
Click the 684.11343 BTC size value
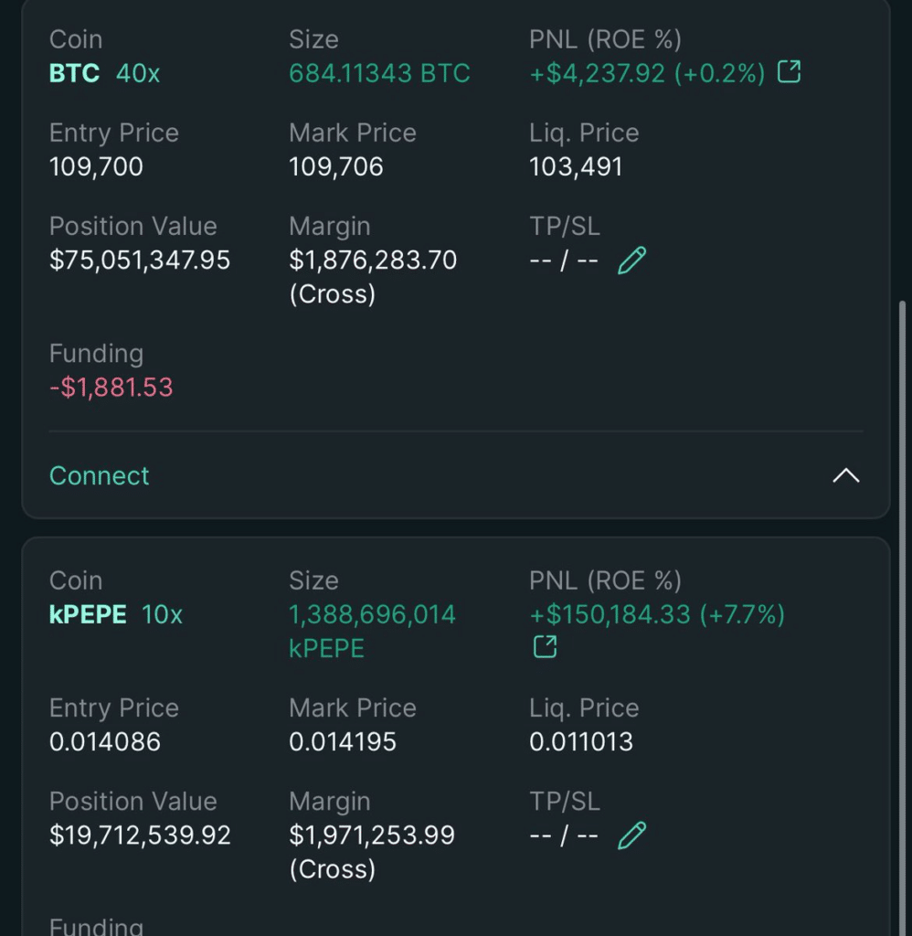tap(379, 73)
